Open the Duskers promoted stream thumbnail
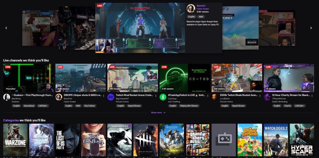The width and height of the screenshot is (319, 158). (x=28, y=78)
